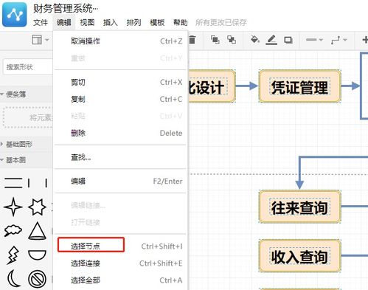Image resolution: width=368 pixels, height=290 pixels.
Task: Click the send to back icon
Action: (232, 40)
